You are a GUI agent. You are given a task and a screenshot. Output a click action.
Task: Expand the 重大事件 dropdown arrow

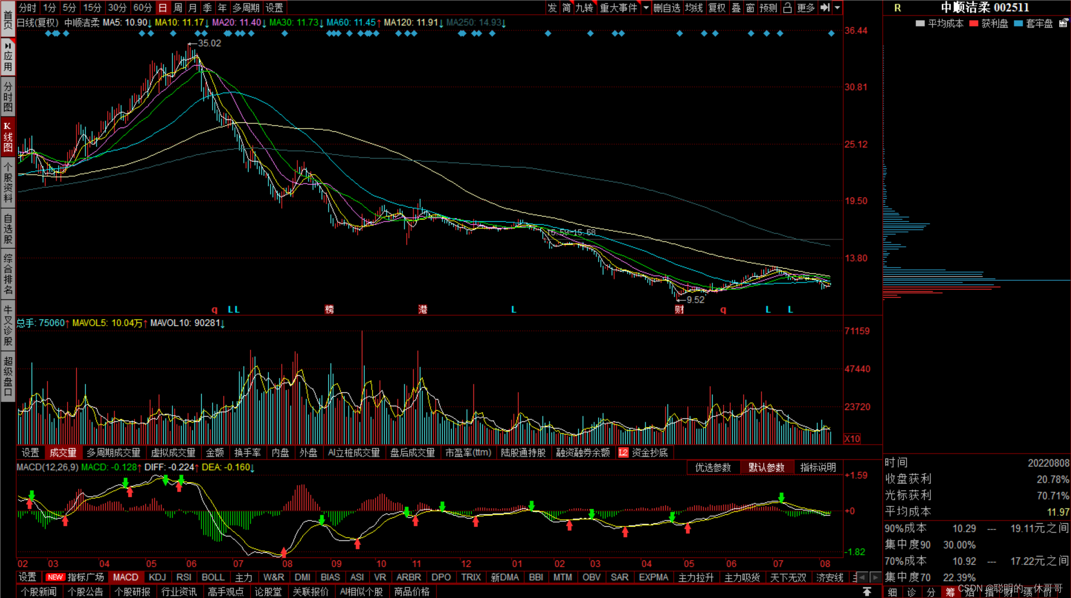click(x=646, y=7)
